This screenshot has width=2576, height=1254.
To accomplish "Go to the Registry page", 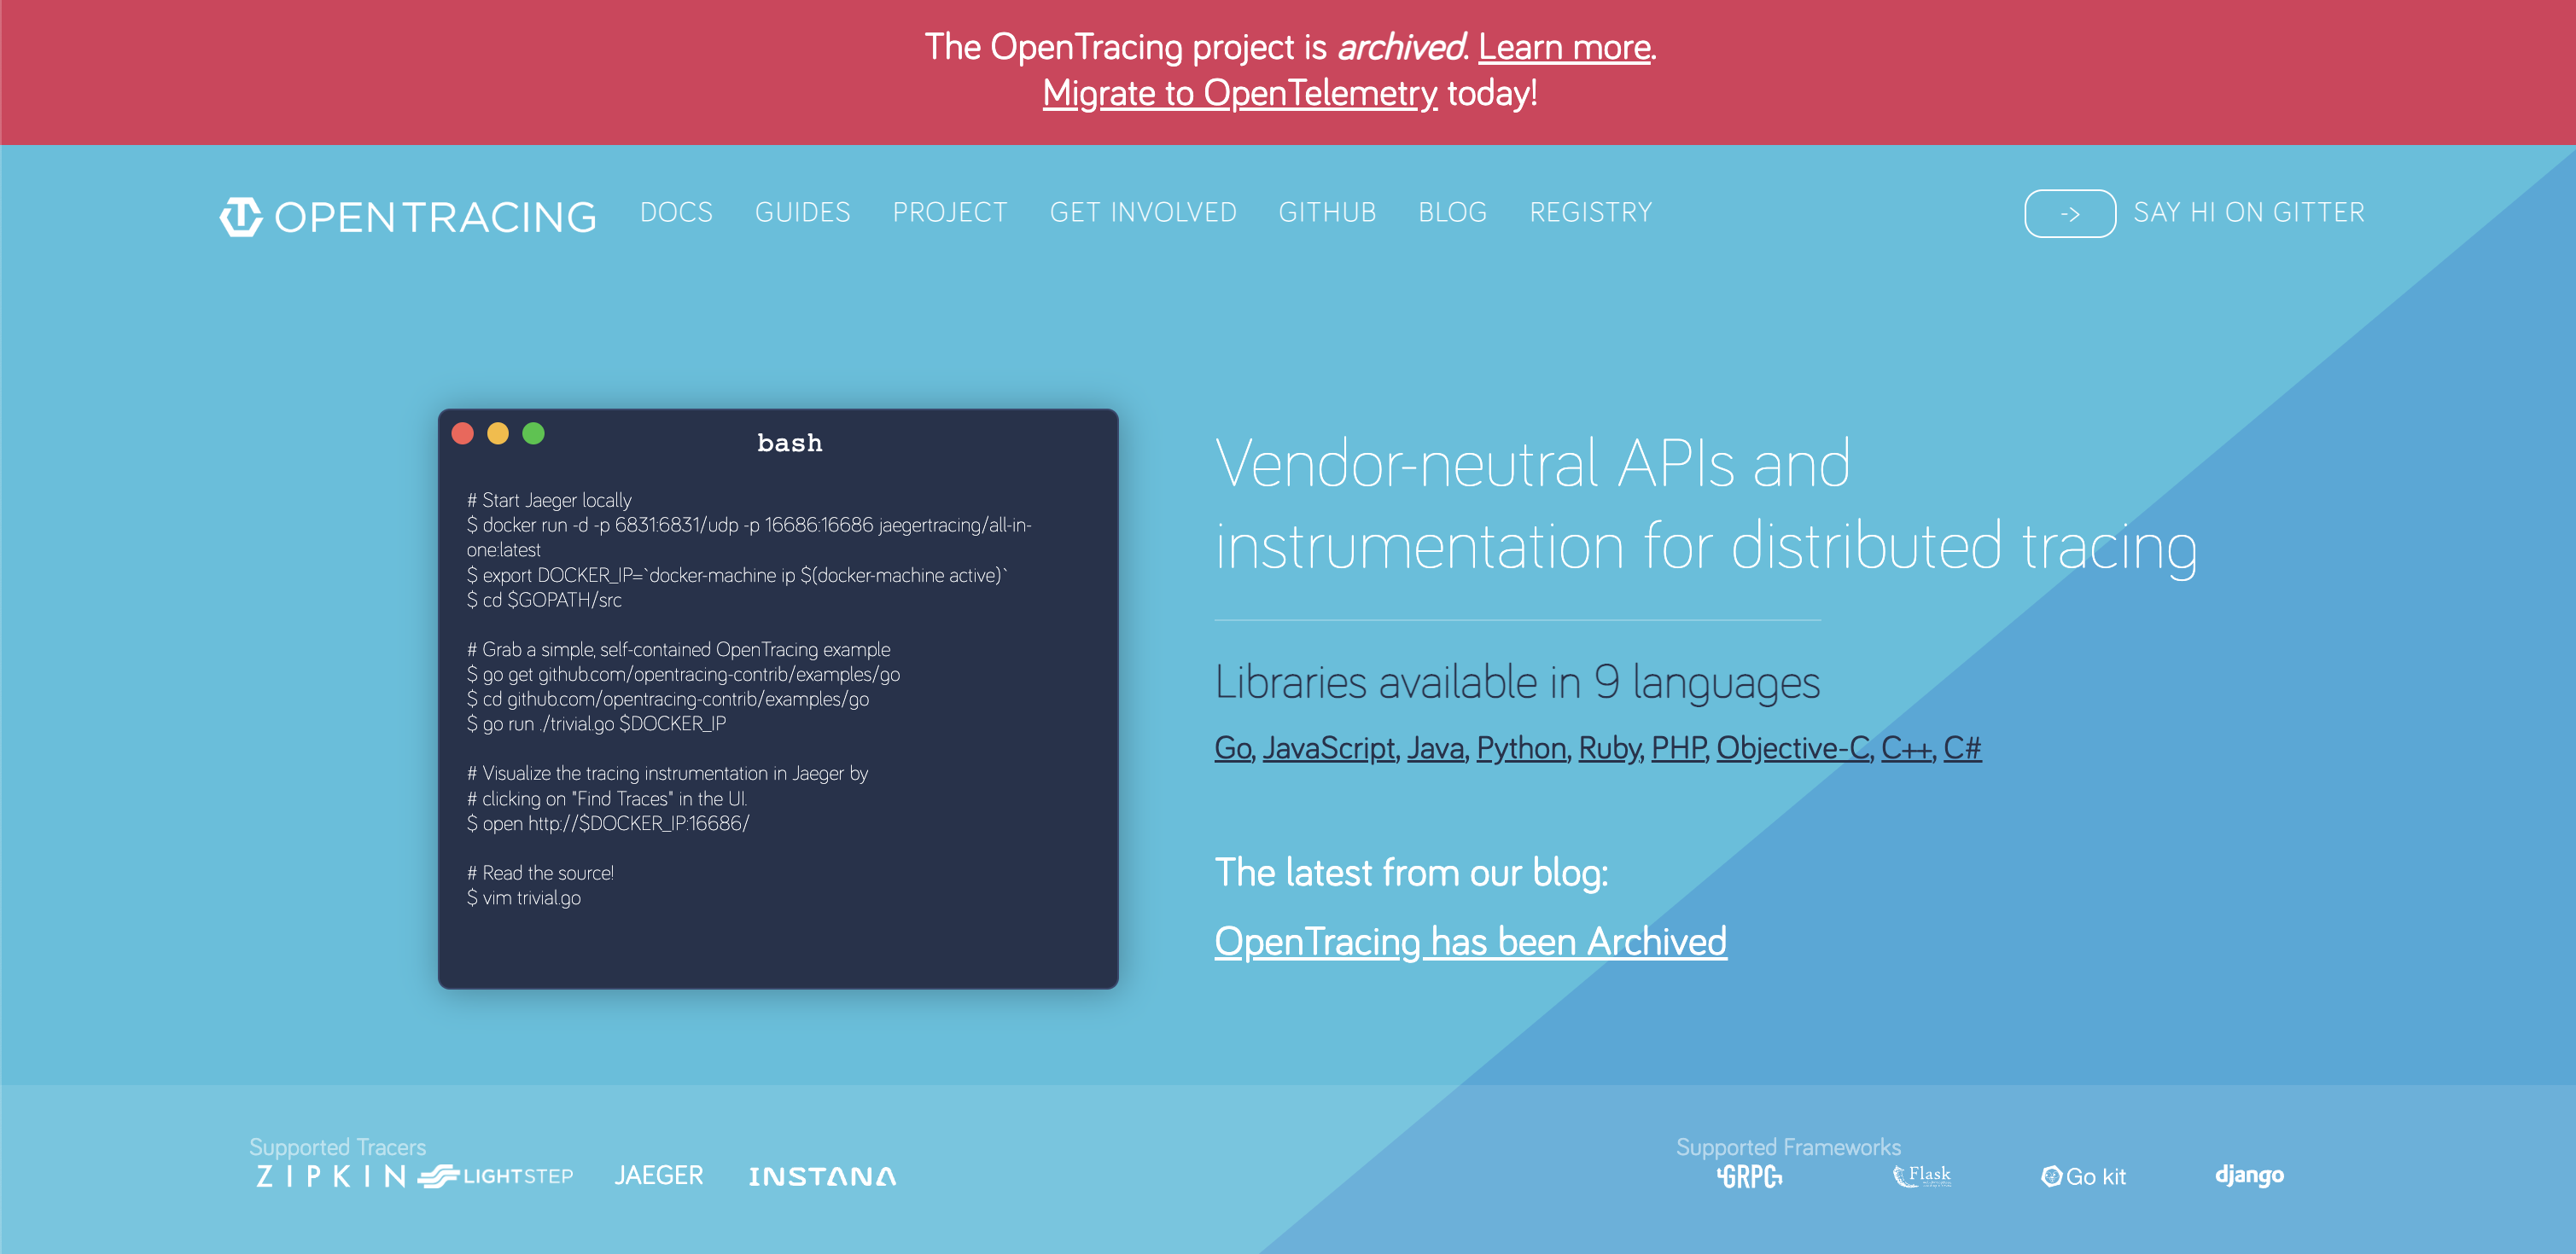I will pyautogui.click(x=1590, y=212).
